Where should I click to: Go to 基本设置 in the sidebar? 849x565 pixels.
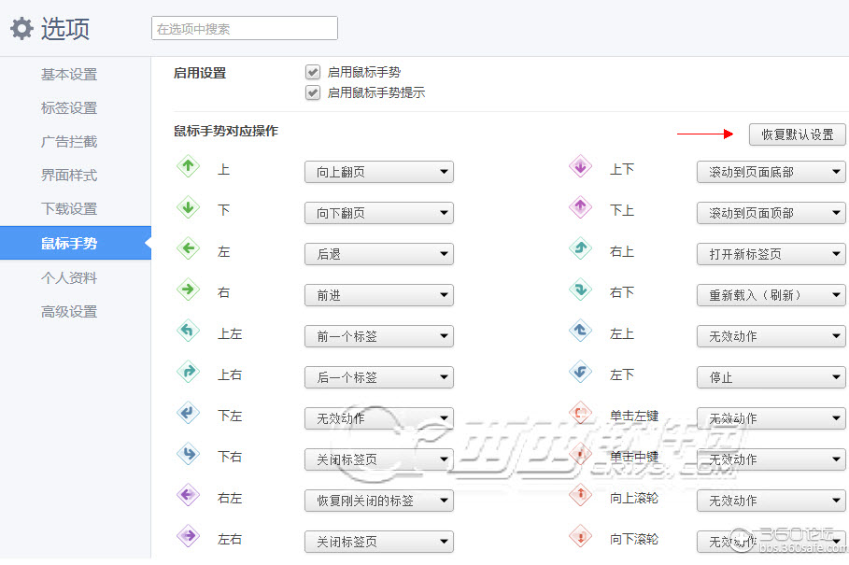(69, 74)
